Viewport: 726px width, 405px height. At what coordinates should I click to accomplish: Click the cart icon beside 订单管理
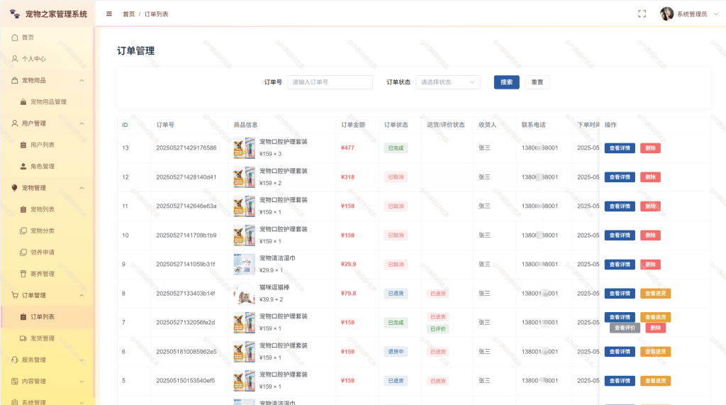pos(15,295)
